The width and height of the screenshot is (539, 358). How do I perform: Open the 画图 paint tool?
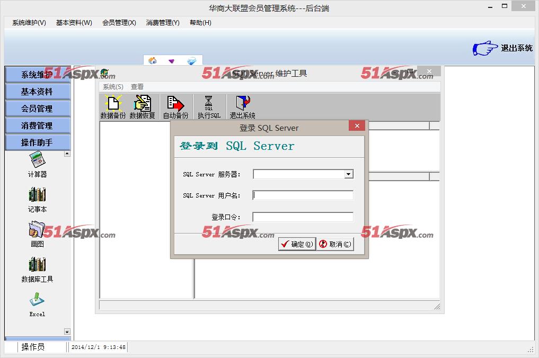click(x=37, y=235)
